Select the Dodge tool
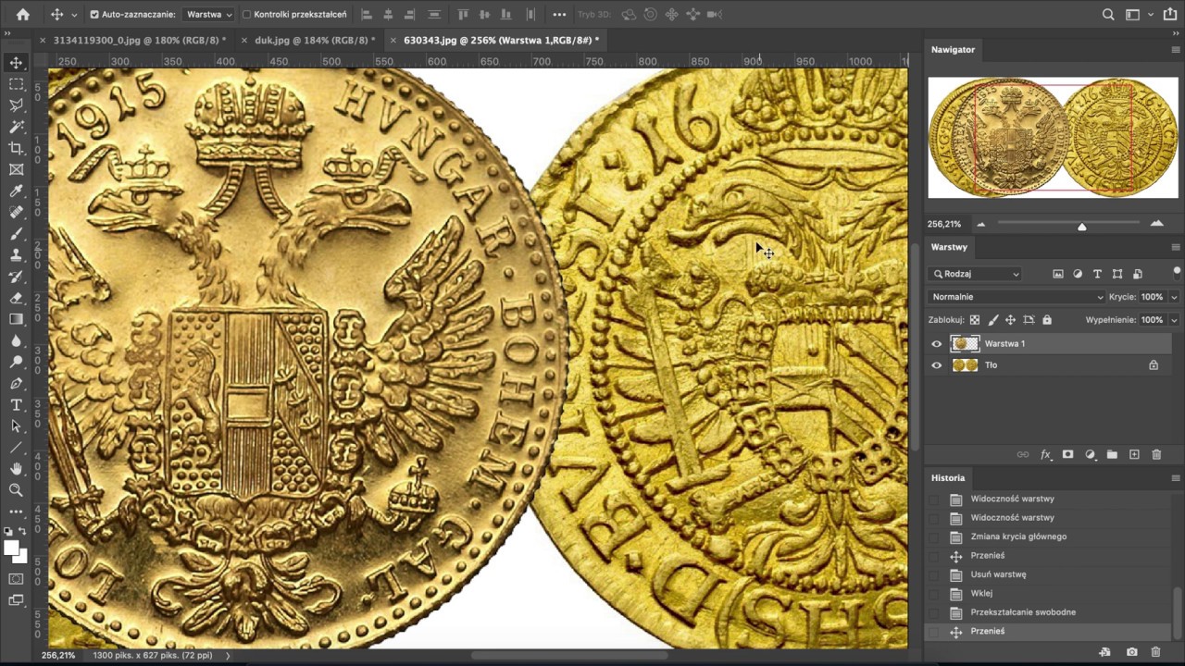Viewport: 1185px width, 666px height. pos(16,362)
